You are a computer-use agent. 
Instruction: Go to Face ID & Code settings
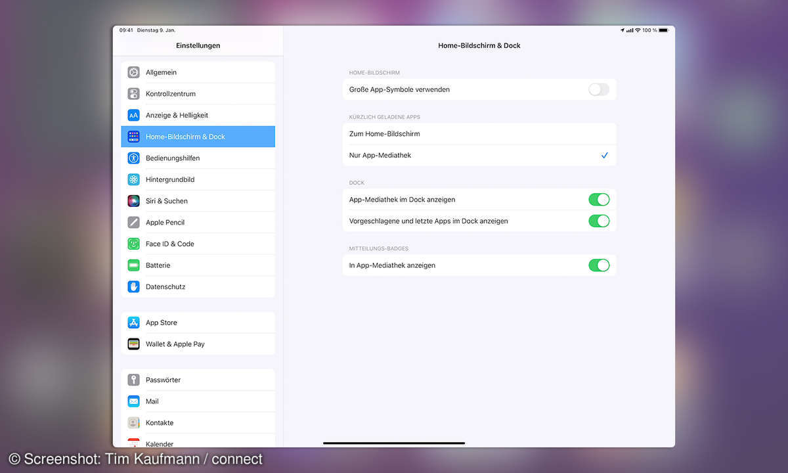(x=198, y=244)
